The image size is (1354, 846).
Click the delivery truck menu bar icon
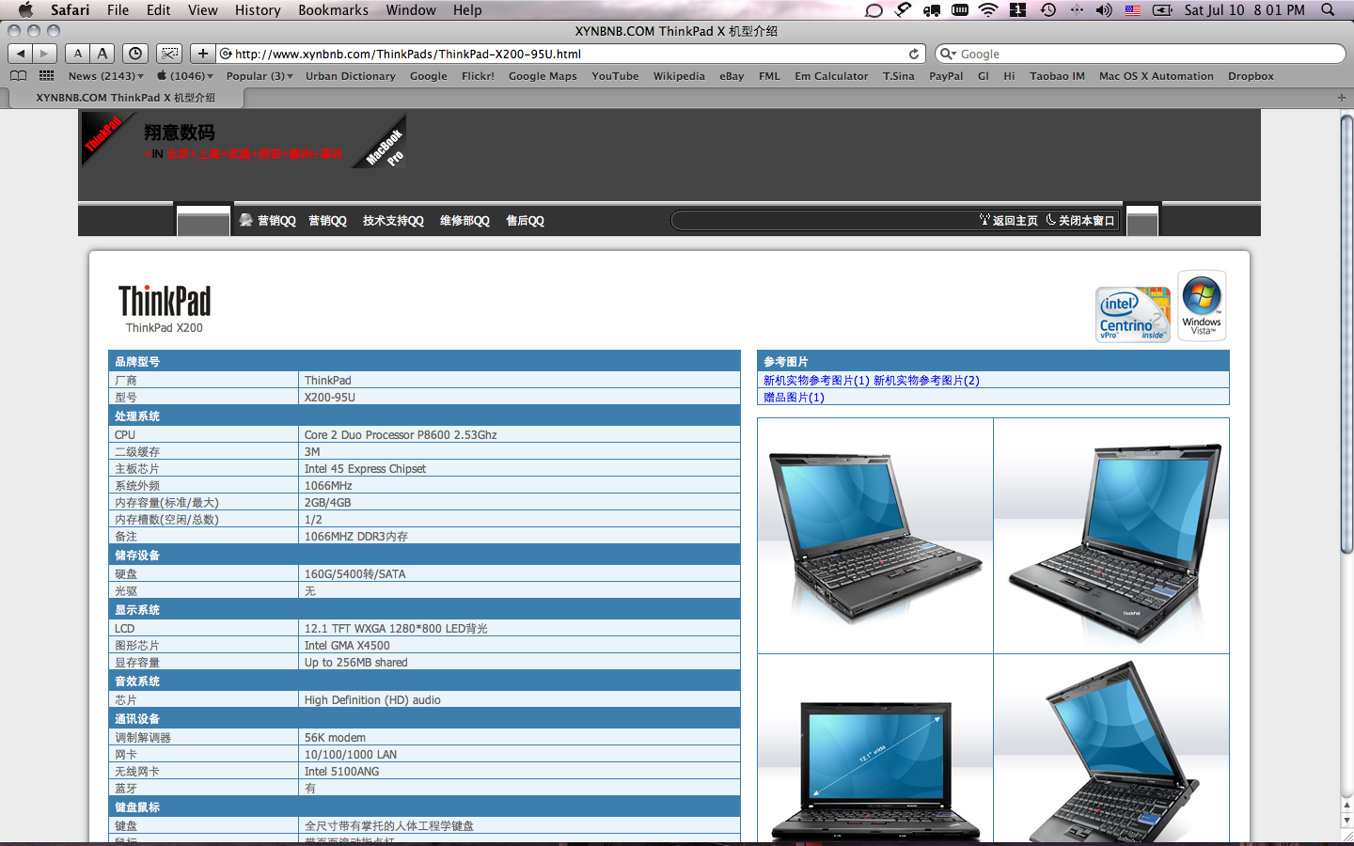click(x=932, y=9)
